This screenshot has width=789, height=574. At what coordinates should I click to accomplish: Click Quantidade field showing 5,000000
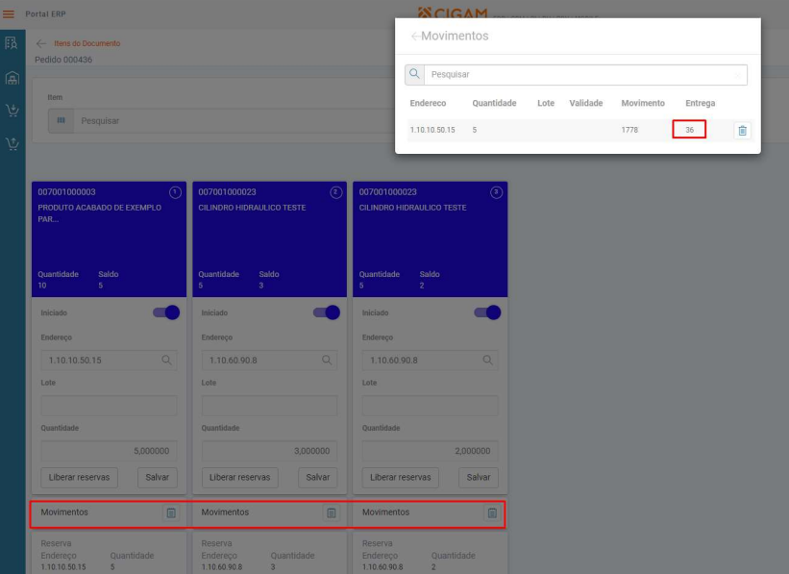coord(109,451)
